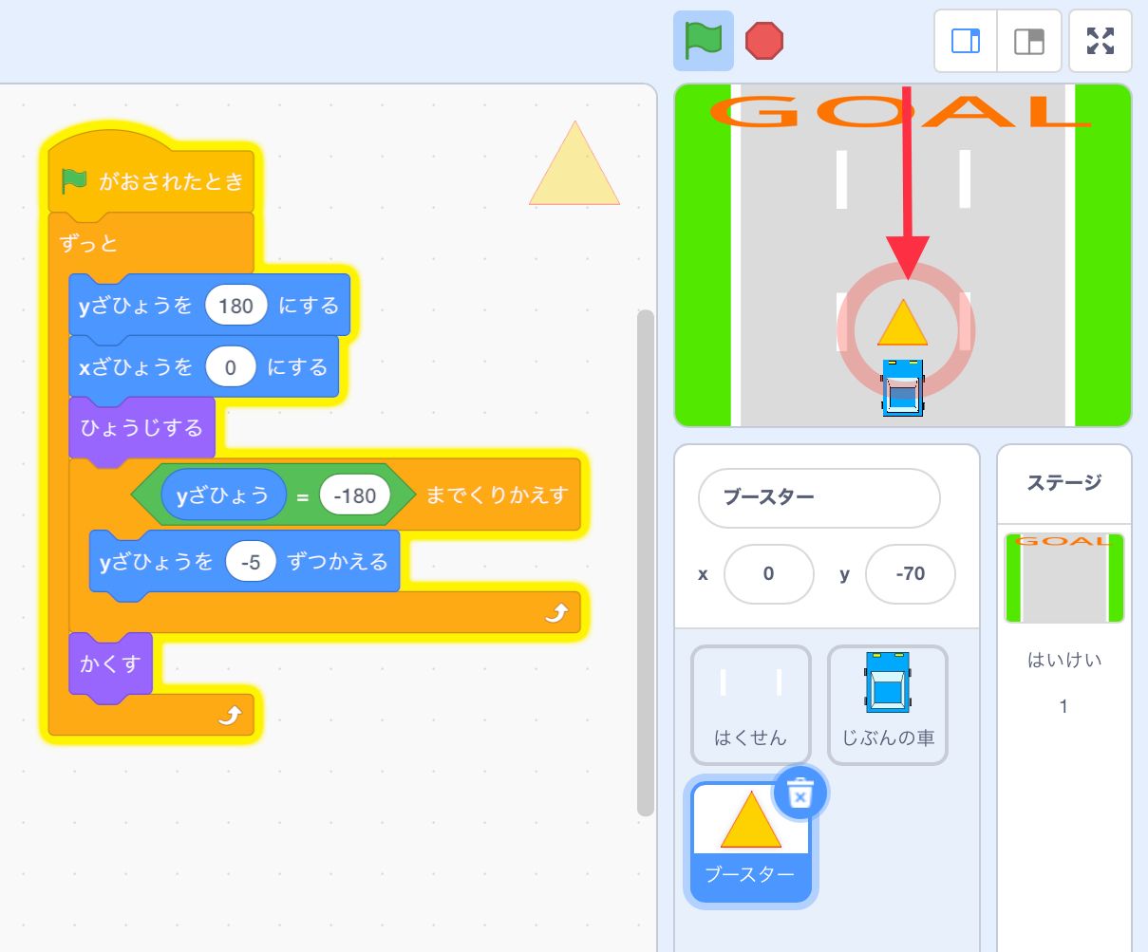Viewport: 1148px width, 952px height.
Task: Run the ひょうじする block
Action: (140, 429)
